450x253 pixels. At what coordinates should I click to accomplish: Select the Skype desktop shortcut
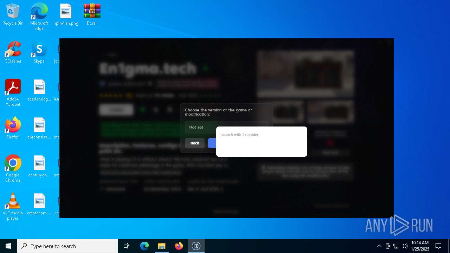[x=39, y=53]
